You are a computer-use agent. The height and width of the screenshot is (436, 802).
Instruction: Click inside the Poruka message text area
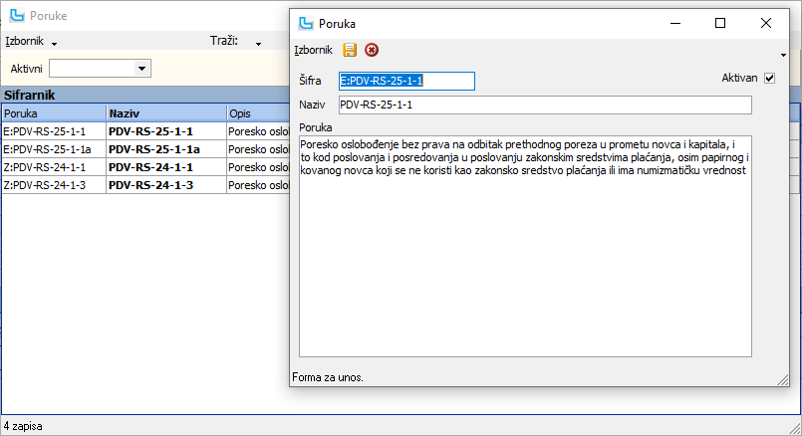pyautogui.click(x=525, y=246)
